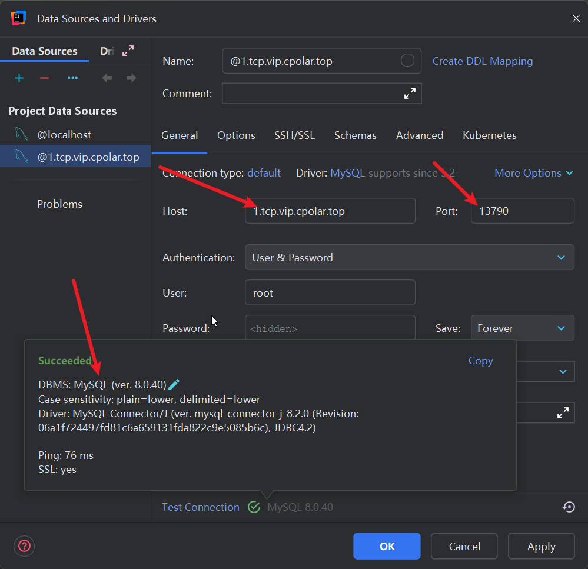
Task: Click the Comment input field
Action: click(x=321, y=94)
